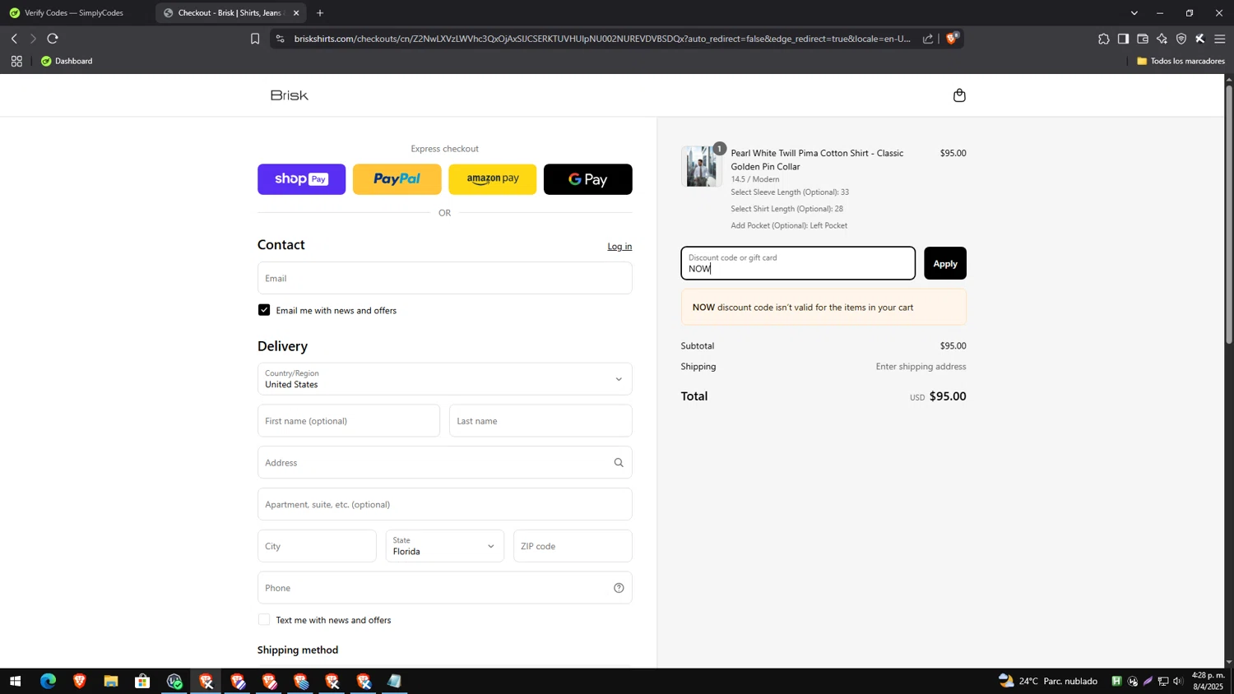Open the State dropdown showing Florida

(x=445, y=546)
